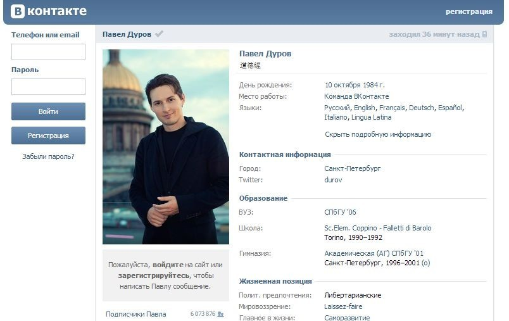Click the "Санкт-Петербург" city link
509x321 pixels.
[x=352, y=169]
